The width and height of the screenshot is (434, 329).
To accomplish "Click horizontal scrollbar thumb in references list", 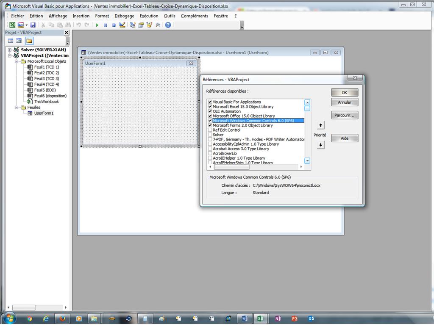I will (232, 167).
